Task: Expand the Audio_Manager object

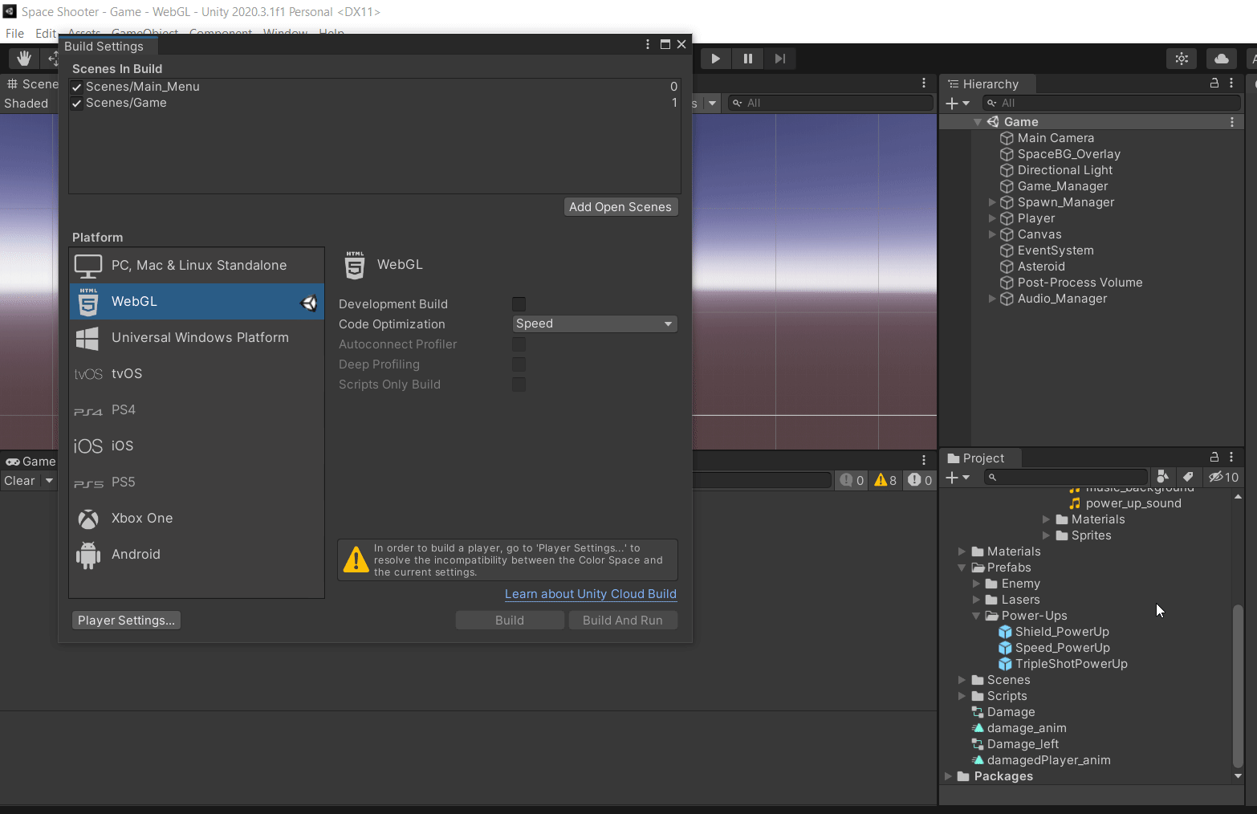Action: click(992, 299)
